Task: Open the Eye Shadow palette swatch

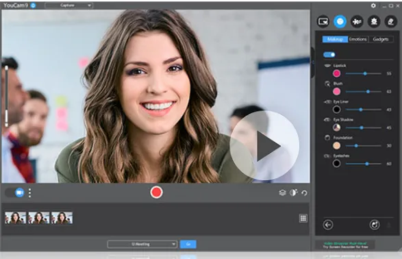Action: click(x=337, y=127)
